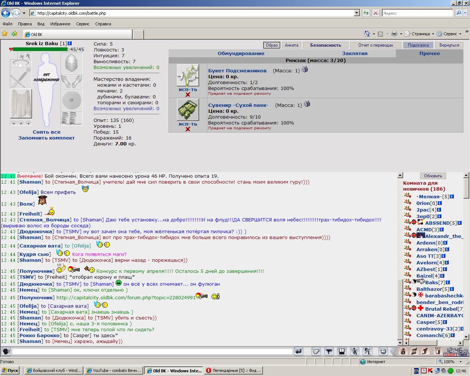Screen dimensions: 470x376
Task: Click the smiley emoticons icon
Action: coord(383,351)
